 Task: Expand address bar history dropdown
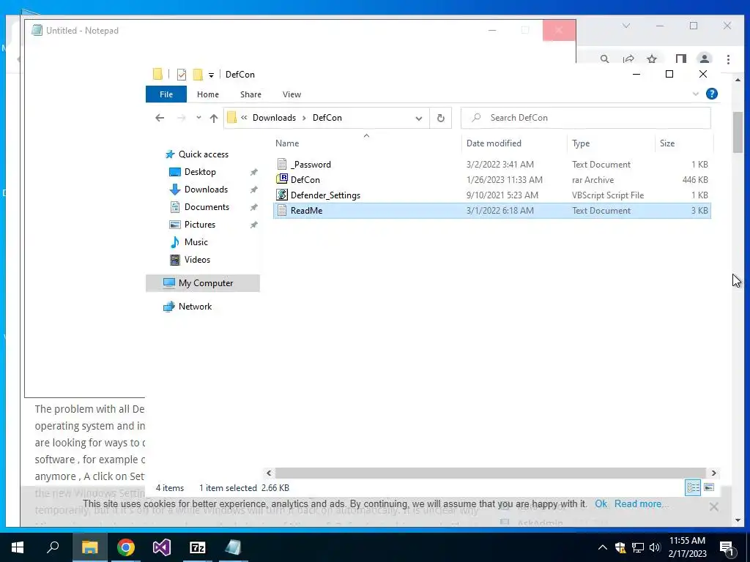pyautogui.click(x=418, y=118)
